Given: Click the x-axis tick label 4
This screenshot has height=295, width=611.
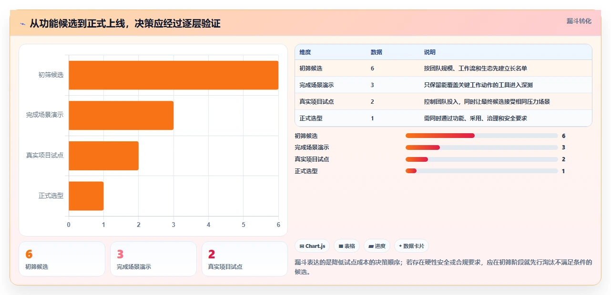Looking at the screenshot, I should click(x=208, y=225).
